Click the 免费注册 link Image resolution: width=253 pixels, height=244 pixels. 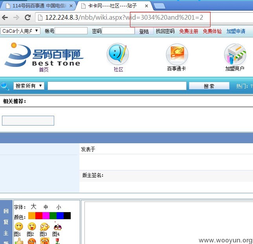coord(189,31)
